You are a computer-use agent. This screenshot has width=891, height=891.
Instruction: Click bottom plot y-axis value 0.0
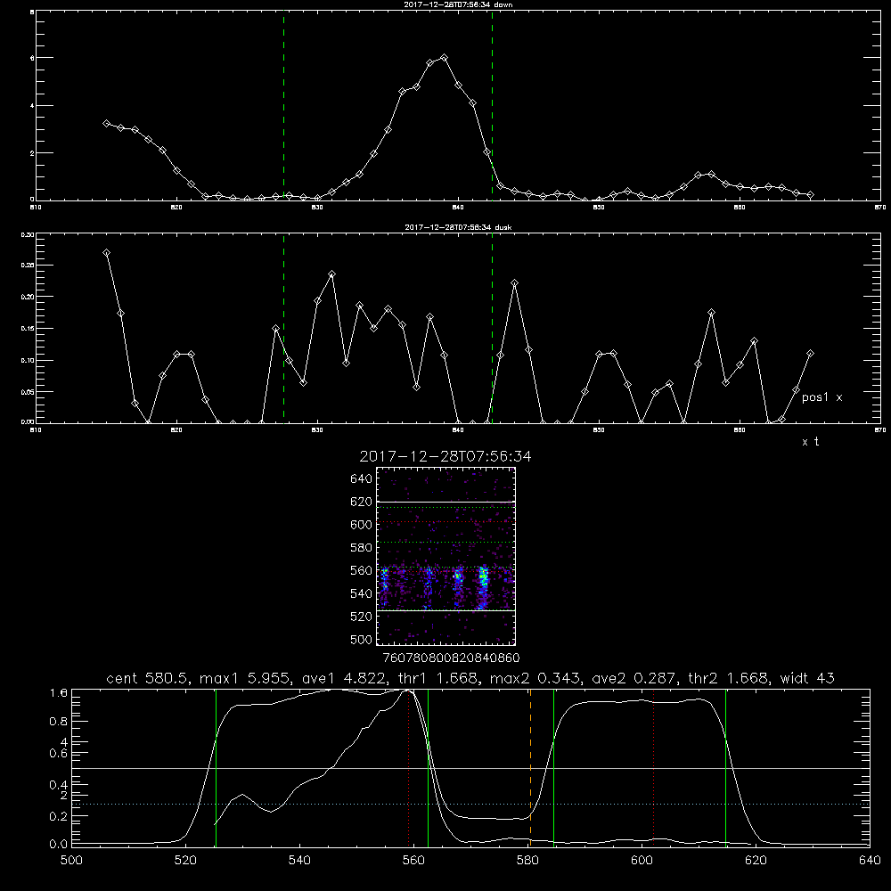pos(59,845)
